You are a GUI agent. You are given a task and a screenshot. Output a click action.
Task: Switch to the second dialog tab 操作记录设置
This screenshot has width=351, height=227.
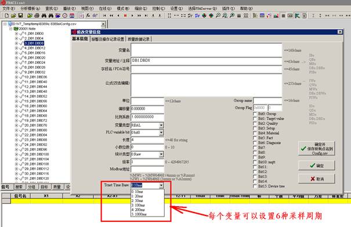pyautogui.click(x=108, y=39)
